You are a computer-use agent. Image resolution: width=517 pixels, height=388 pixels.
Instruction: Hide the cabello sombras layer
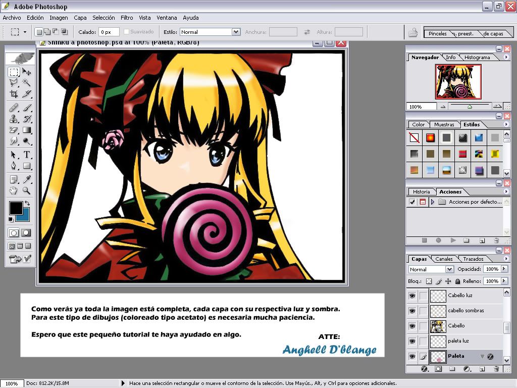pyautogui.click(x=412, y=311)
